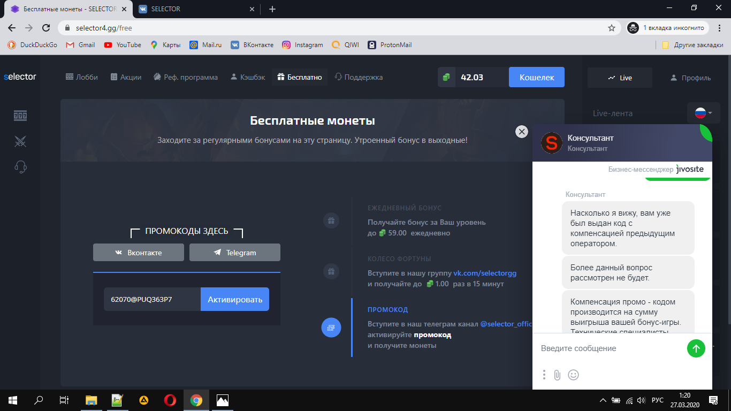The image size is (731, 411).
Task: Open the Instagram bookmark
Action: coord(303,45)
